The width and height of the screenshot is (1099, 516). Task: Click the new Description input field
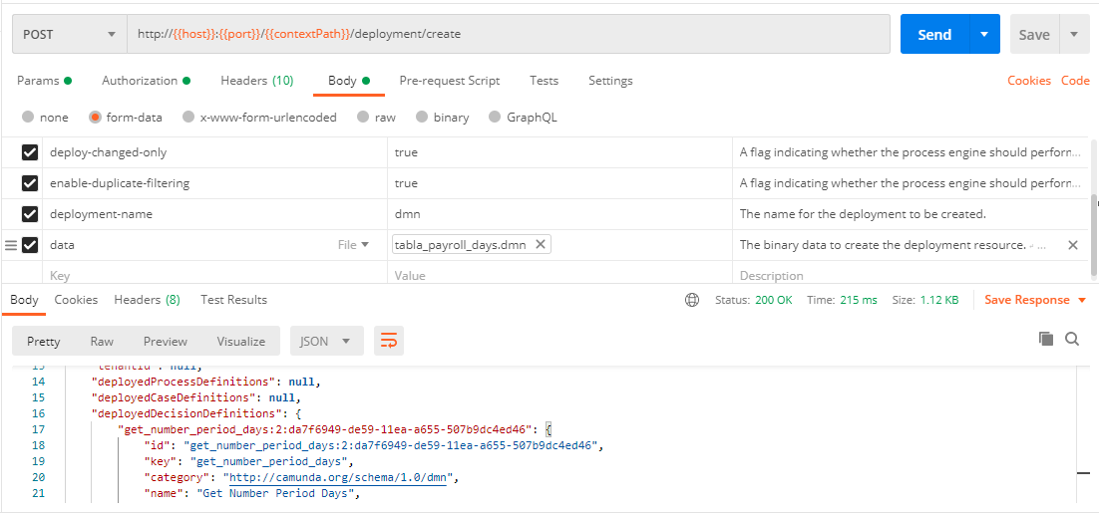[x=912, y=275]
